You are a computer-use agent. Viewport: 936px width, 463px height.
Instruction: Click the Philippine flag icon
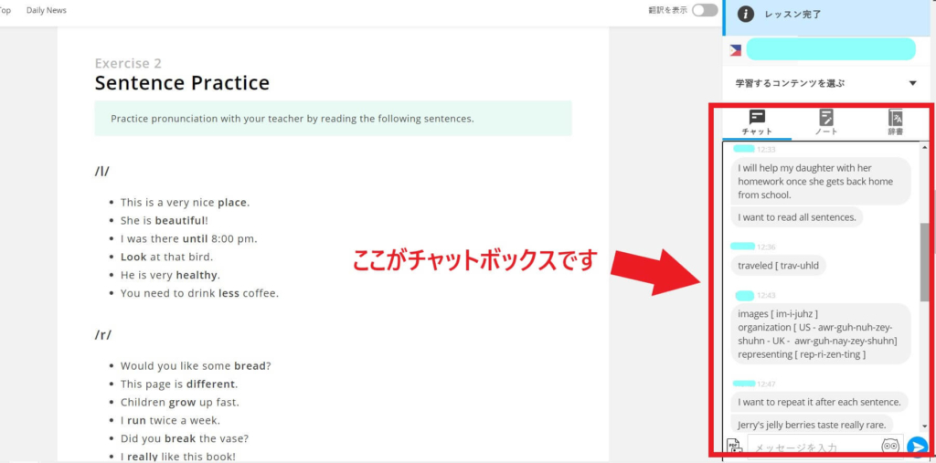point(736,50)
